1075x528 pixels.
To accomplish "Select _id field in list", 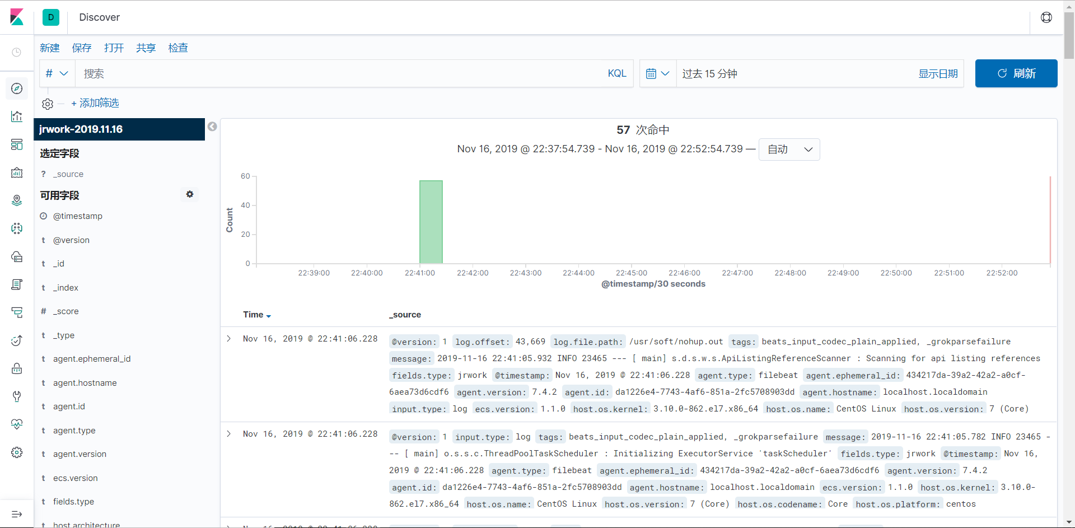I will pos(59,264).
